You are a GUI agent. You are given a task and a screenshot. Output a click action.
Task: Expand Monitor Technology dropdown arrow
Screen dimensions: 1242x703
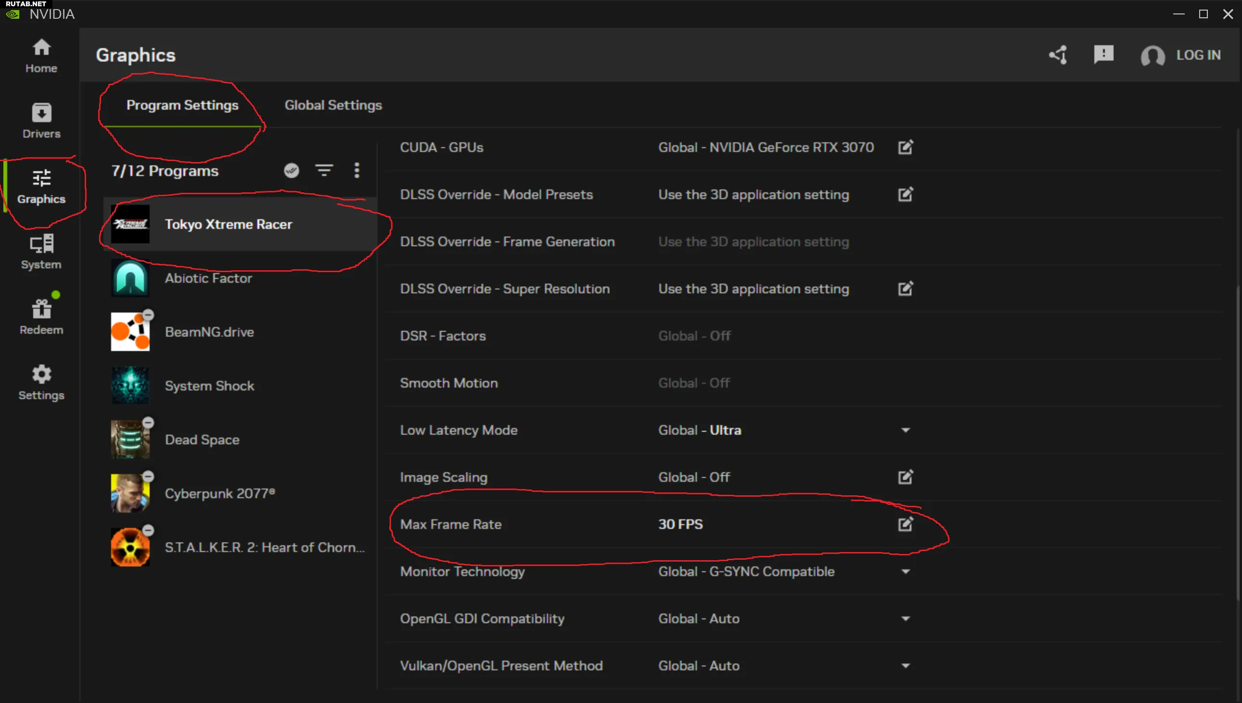tap(905, 572)
